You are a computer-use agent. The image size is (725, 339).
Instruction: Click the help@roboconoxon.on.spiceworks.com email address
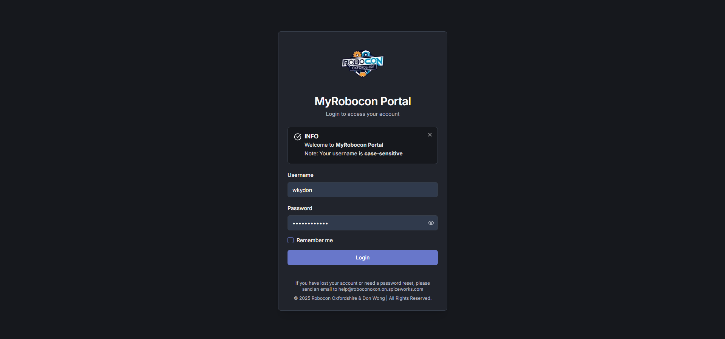pos(381,289)
